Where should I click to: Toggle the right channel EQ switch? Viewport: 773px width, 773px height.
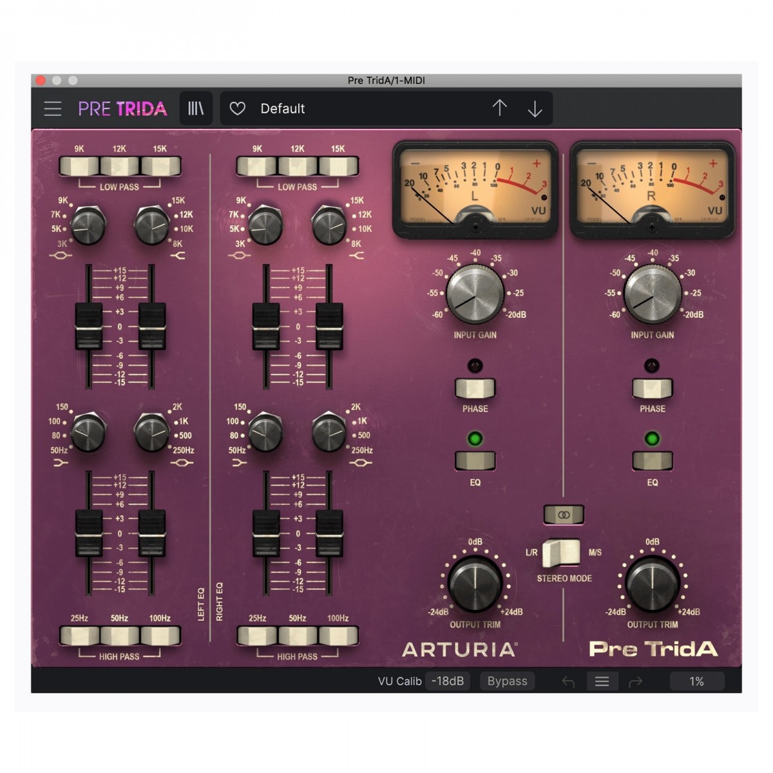652,461
